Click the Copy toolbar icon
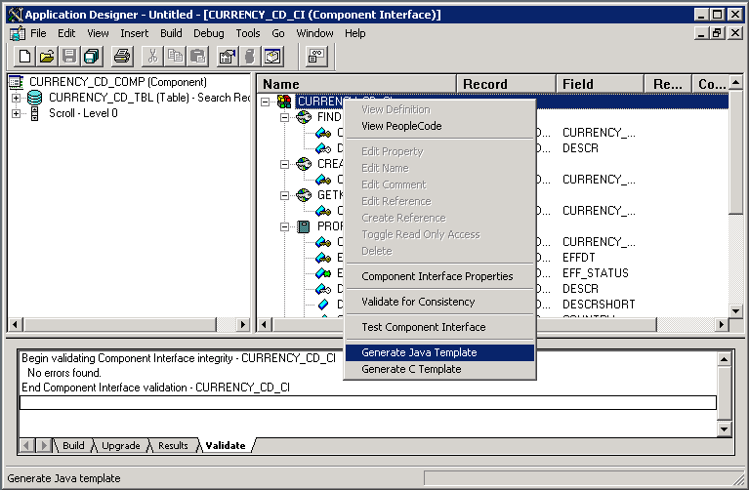 [175, 57]
